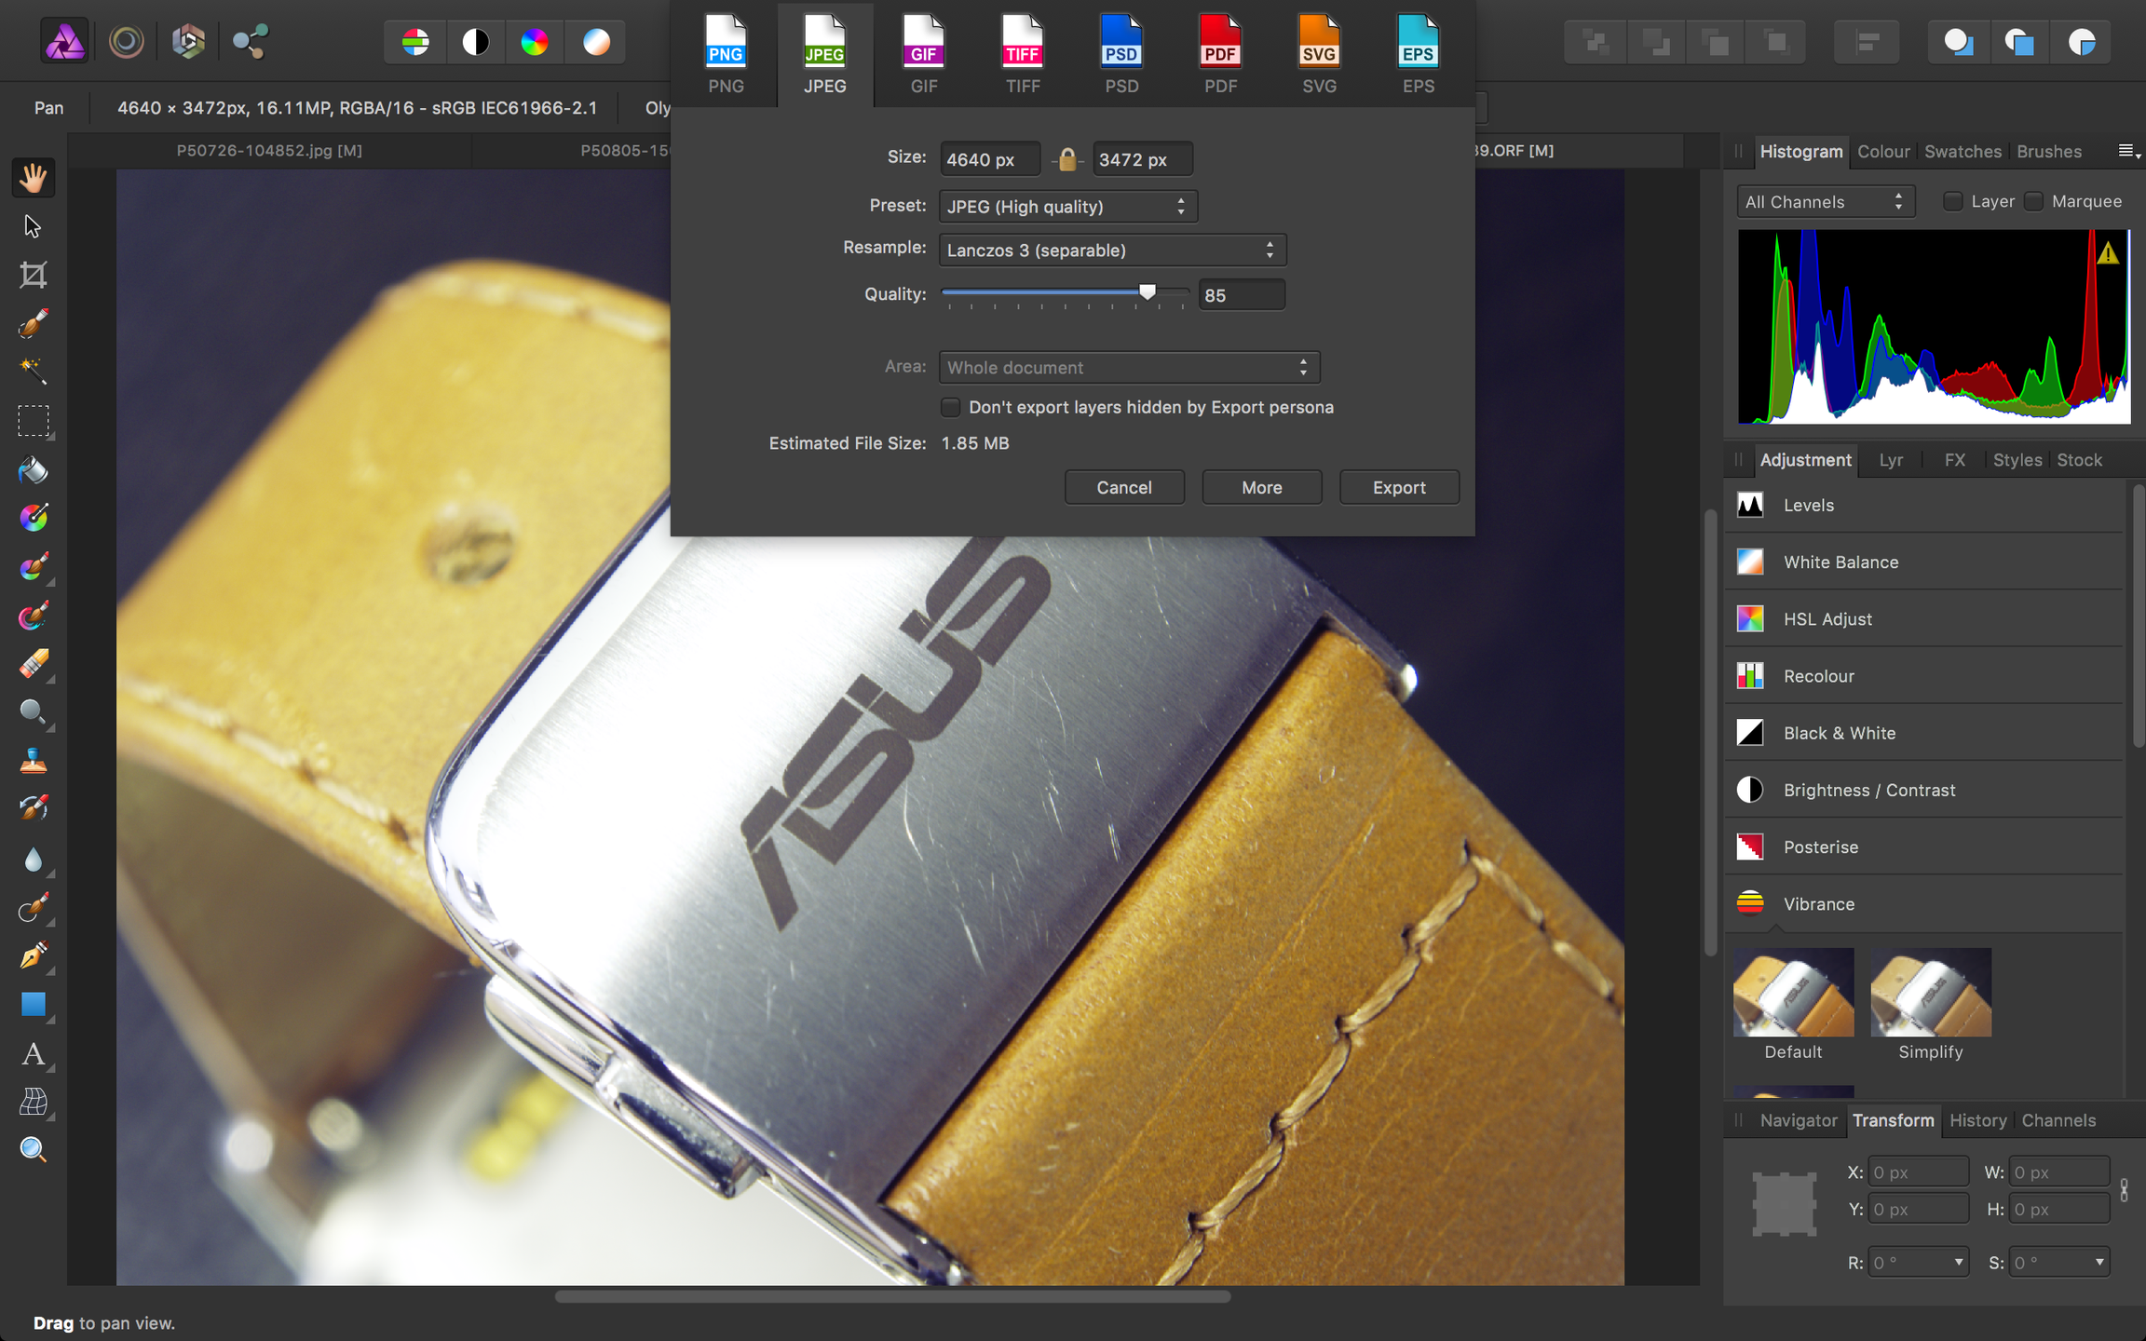Select the Rectangular Marquee tool
Image resolution: width=2146 pixels, height=1341 pixels.
(x=34, y=421)
